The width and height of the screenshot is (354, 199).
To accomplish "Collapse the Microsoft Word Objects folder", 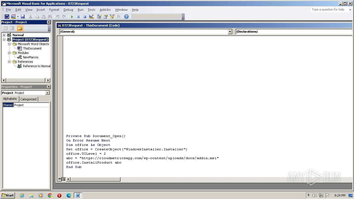I will (9, 44).
